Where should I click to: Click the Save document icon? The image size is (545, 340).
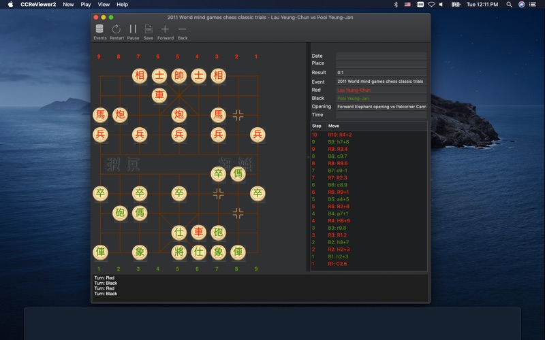[149, 29]
